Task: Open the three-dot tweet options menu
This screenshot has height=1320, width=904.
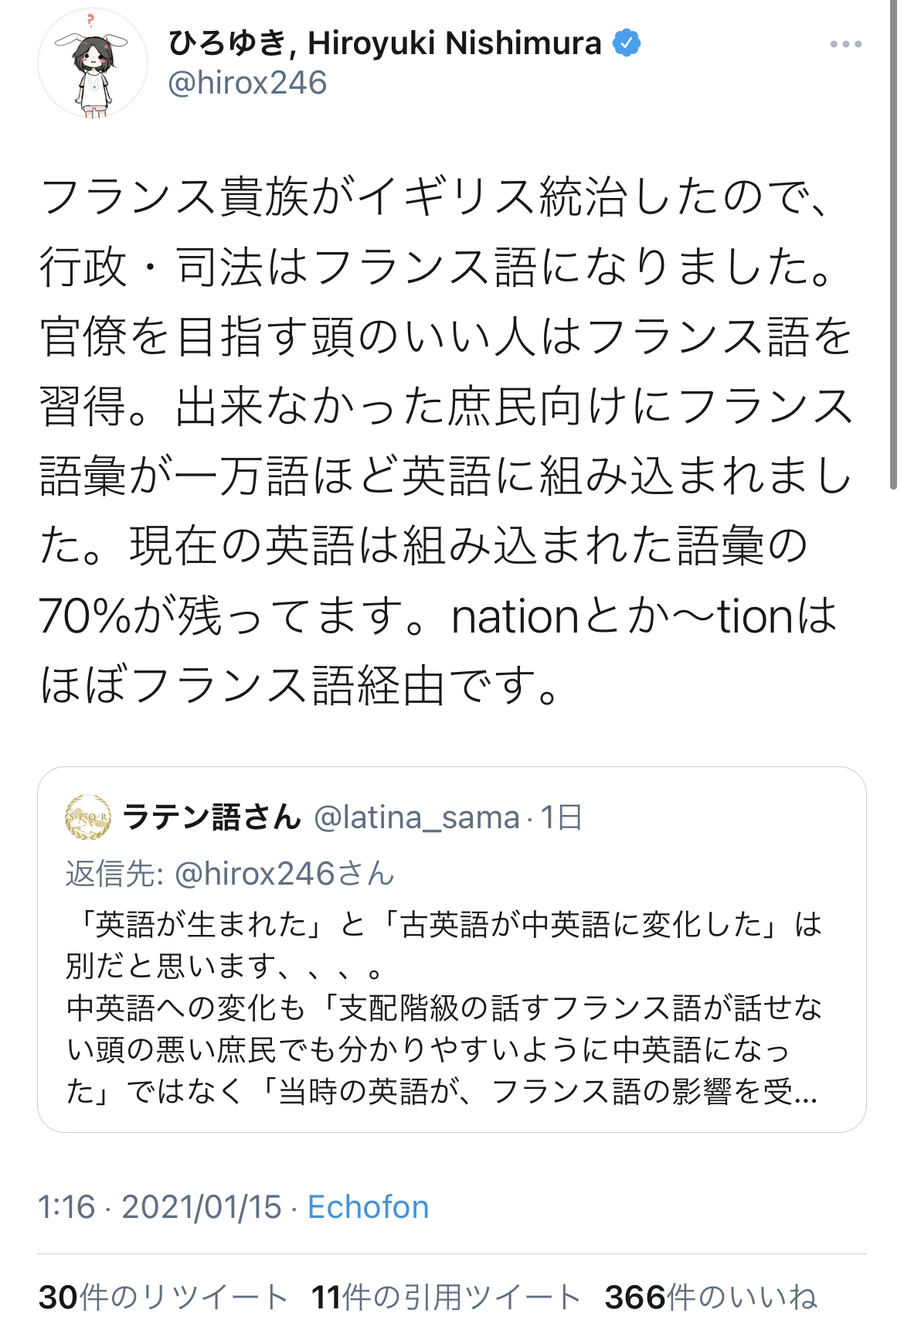Action: point(845,44)
